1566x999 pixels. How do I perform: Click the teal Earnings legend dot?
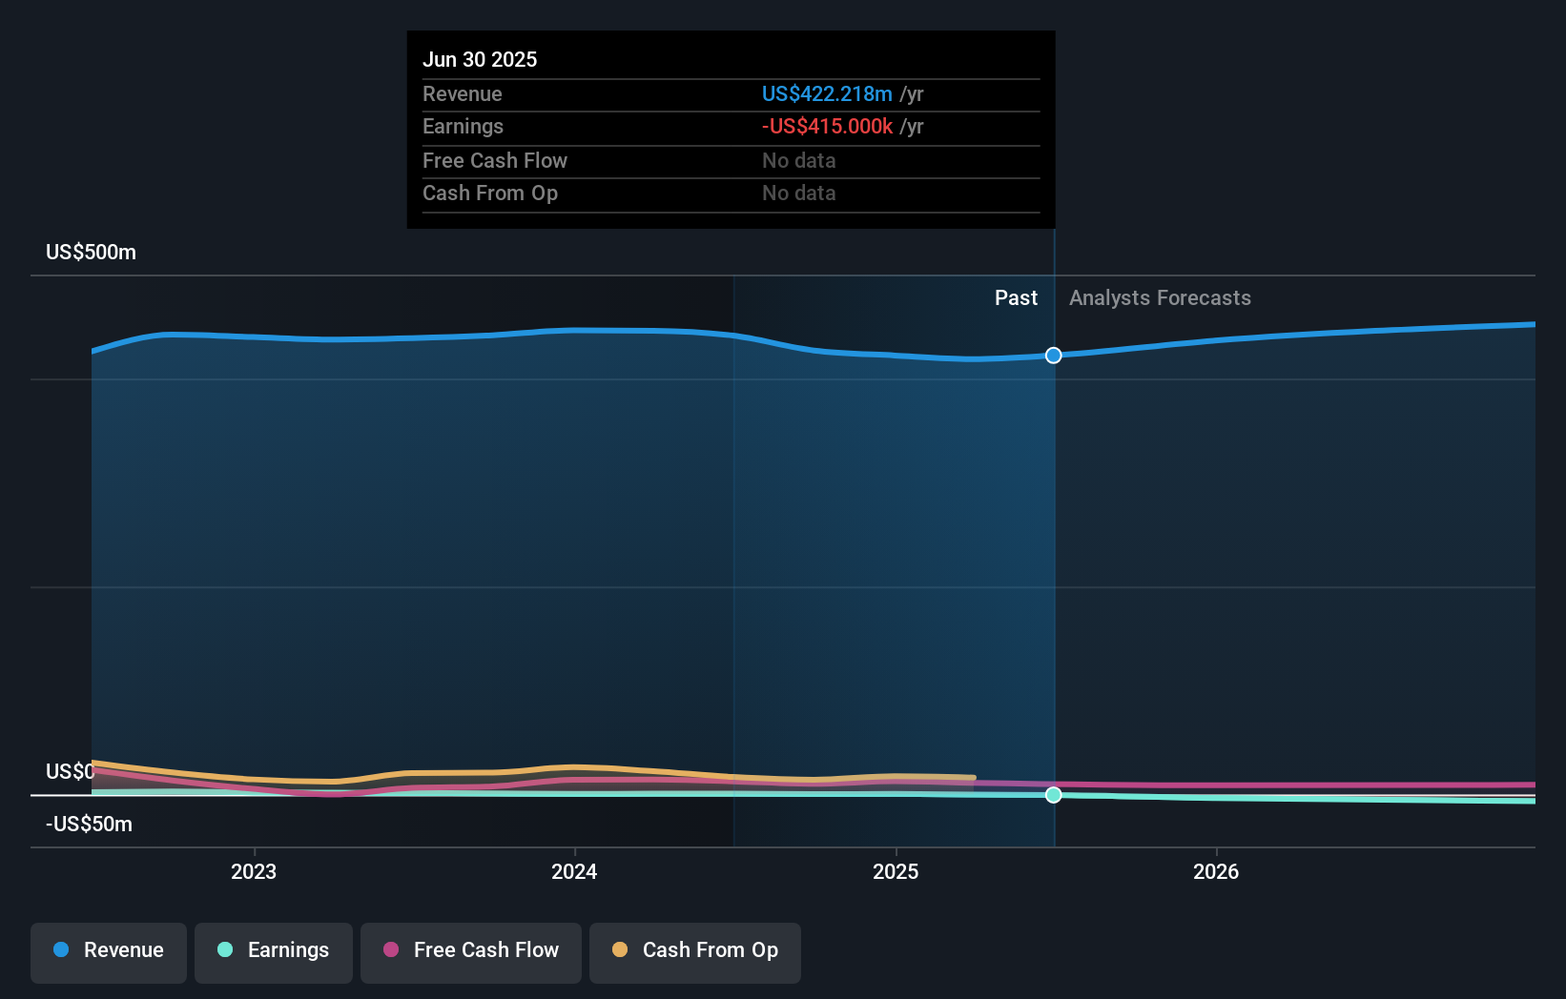click(225, 949)
